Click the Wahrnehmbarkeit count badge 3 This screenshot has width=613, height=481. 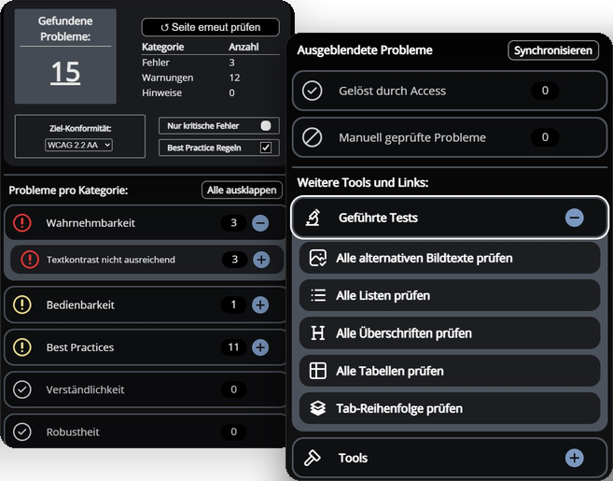coord(233,222)
